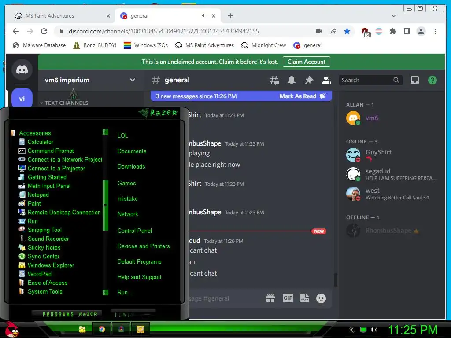Open sticker picker icon
This screenshot has width=451, height=338.
(305, 298)
